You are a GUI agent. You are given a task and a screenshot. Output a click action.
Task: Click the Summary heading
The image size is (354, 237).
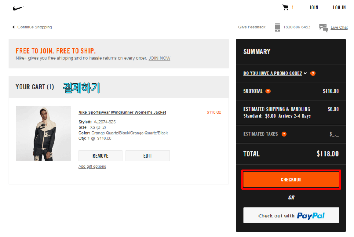coord(257,52)
